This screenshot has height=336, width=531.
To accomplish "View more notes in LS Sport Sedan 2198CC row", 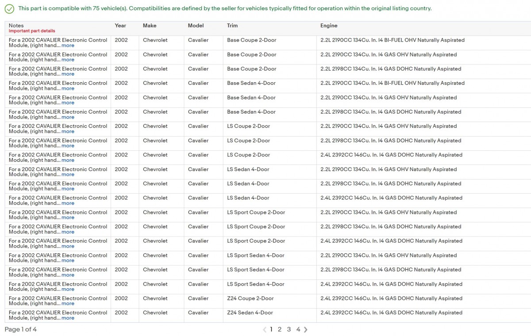I will [68, 275].
